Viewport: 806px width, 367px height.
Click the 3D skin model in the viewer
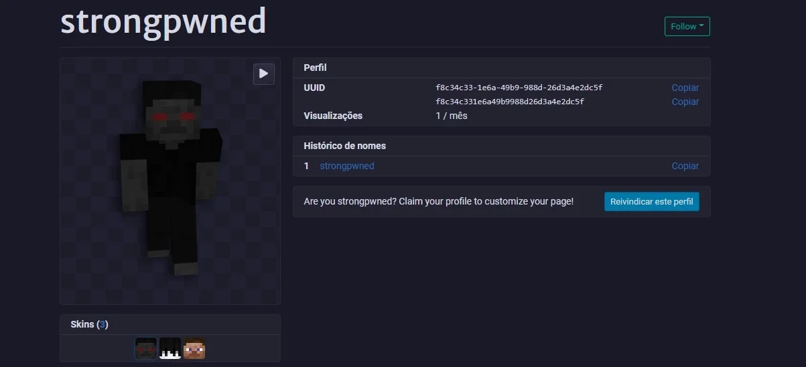click(172, 176)
